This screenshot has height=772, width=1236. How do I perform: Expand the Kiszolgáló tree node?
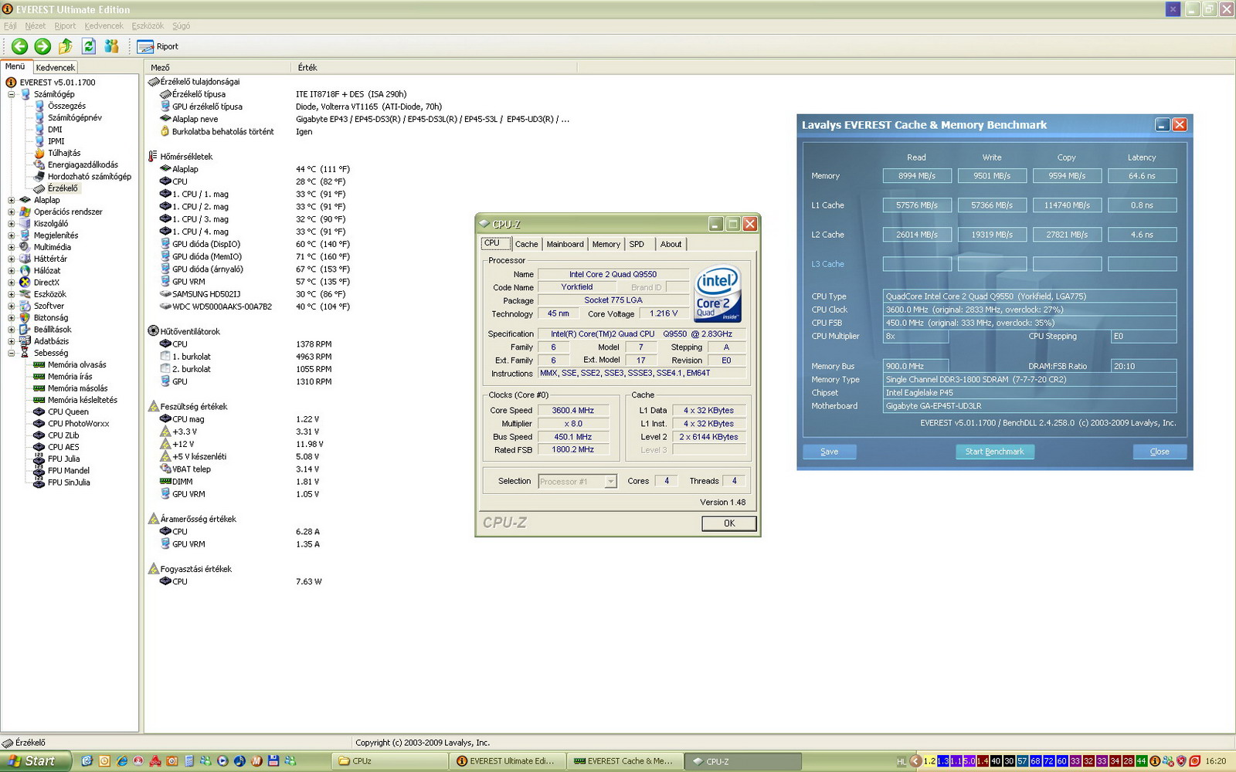coord(12,223)
